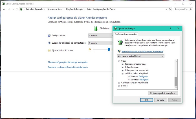
Task: Open Alterar configurações de energia avançadas link
Action: 67,62
